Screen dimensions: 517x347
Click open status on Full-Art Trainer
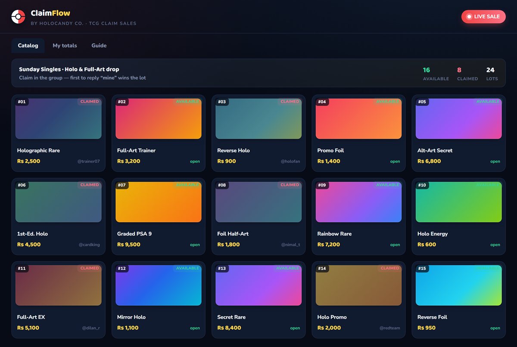[195, 161]
